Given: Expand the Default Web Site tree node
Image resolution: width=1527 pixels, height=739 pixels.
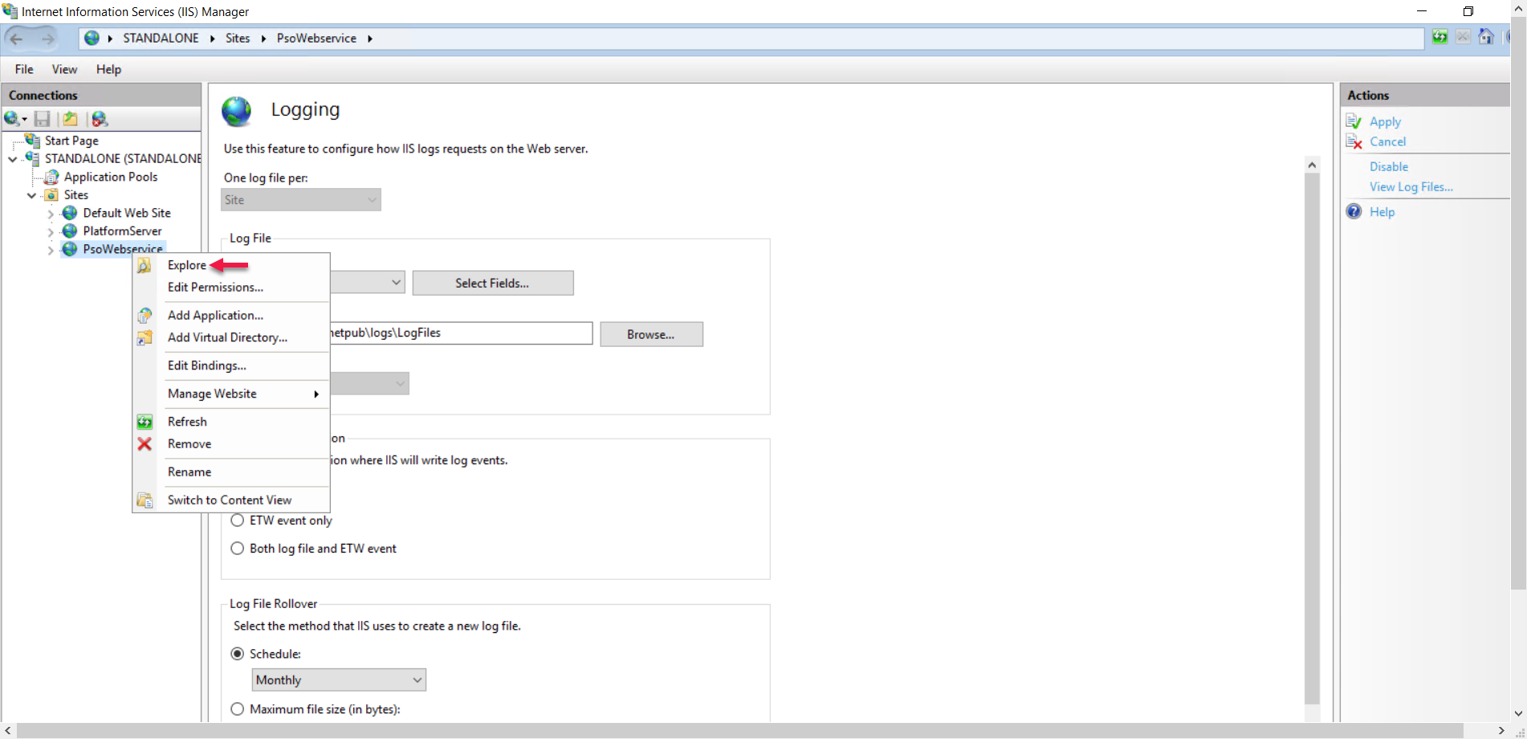Looking at the screenshot, I should click(51, 214).
